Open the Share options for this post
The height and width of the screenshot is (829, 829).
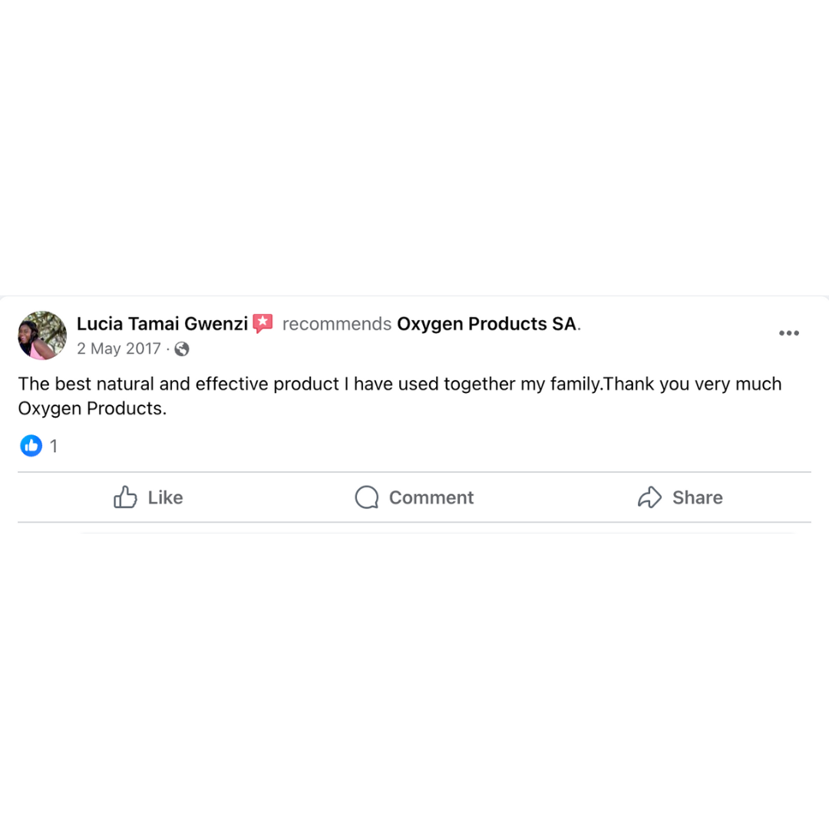tap(680, 497)
